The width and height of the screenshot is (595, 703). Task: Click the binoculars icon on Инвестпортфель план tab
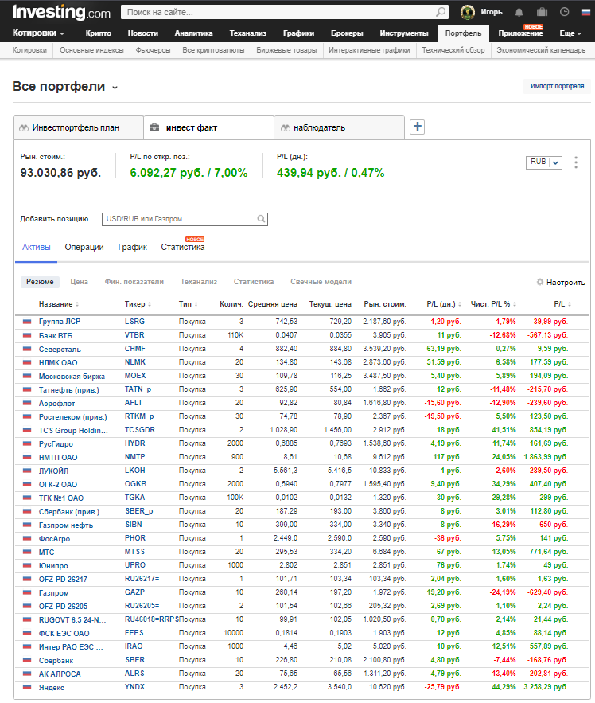(x=24, y=127)
